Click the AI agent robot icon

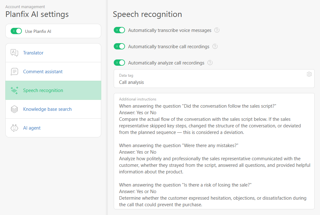tap(14, 128)
